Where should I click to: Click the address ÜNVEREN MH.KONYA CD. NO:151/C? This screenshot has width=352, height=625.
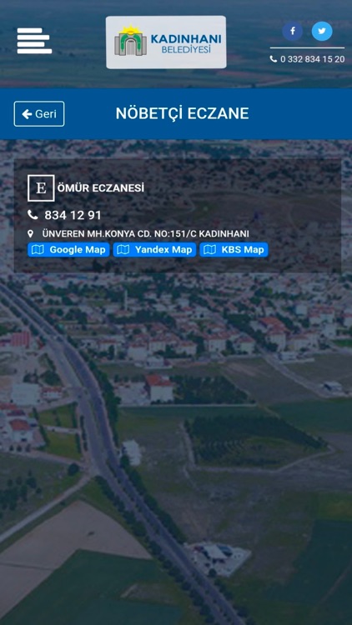(x=146, y=234)
